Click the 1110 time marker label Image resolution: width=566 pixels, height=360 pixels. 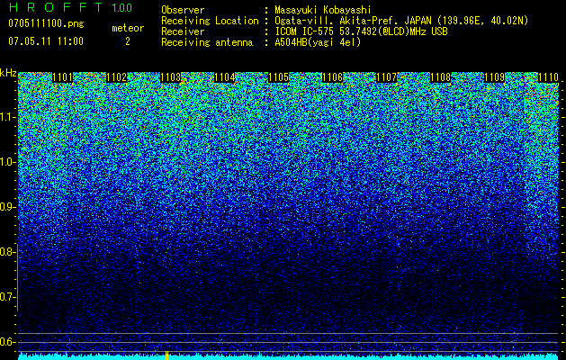coord(548,77)
